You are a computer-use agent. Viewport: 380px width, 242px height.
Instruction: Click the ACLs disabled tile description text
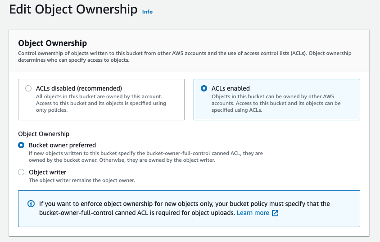coord(101,103)
